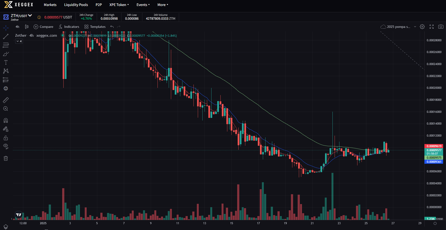
Task: Open the chart patterns tool
Action: coord(6,71)
